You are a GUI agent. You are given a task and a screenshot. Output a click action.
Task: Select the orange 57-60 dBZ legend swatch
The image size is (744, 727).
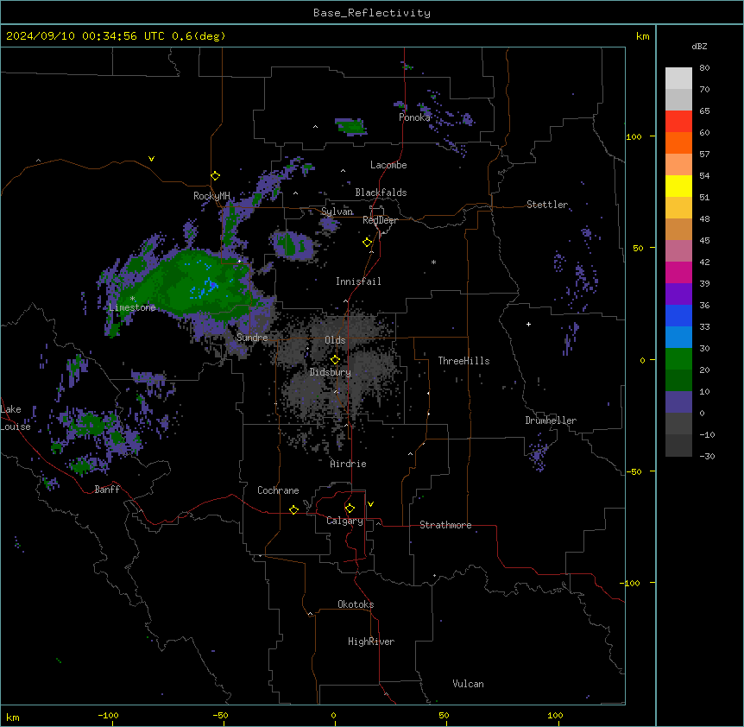[678, 142]
